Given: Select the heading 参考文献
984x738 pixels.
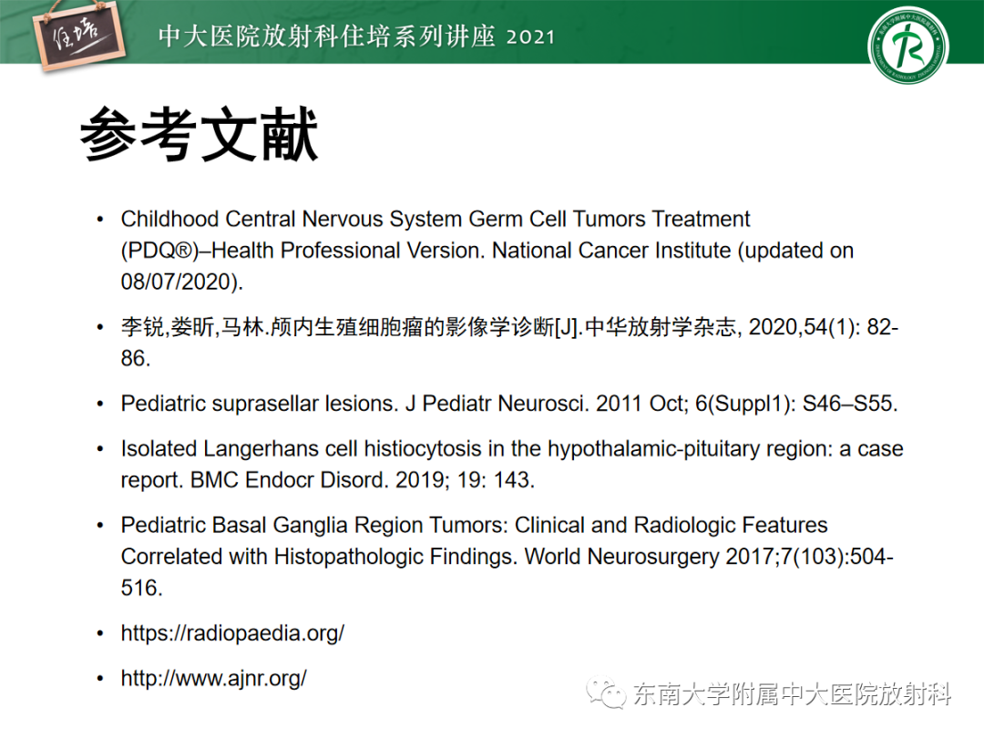Looking at the screenshot, I should point(200,135).
